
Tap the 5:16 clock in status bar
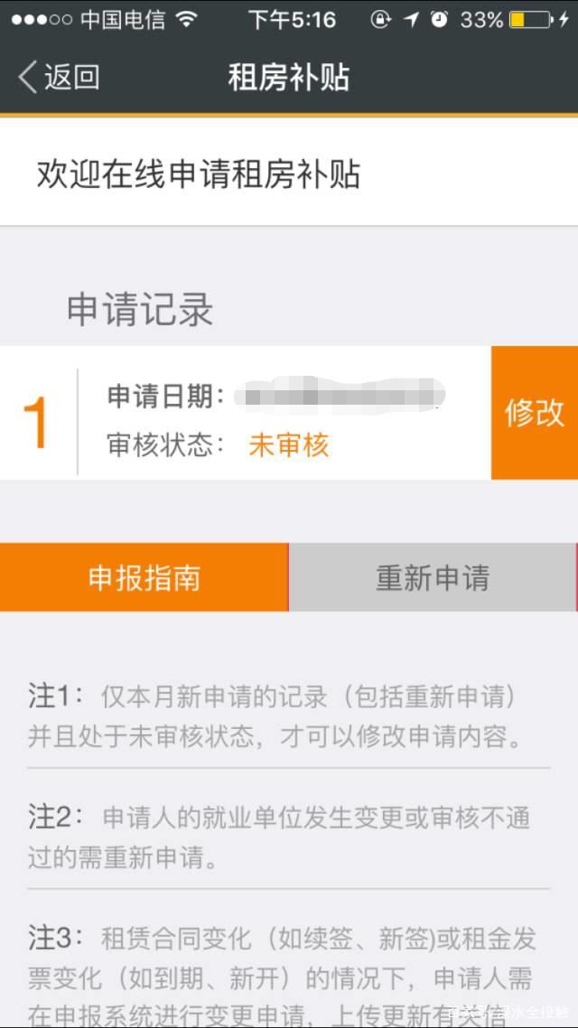point(293,20)
